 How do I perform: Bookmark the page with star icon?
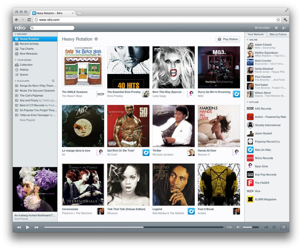[278, 19]
